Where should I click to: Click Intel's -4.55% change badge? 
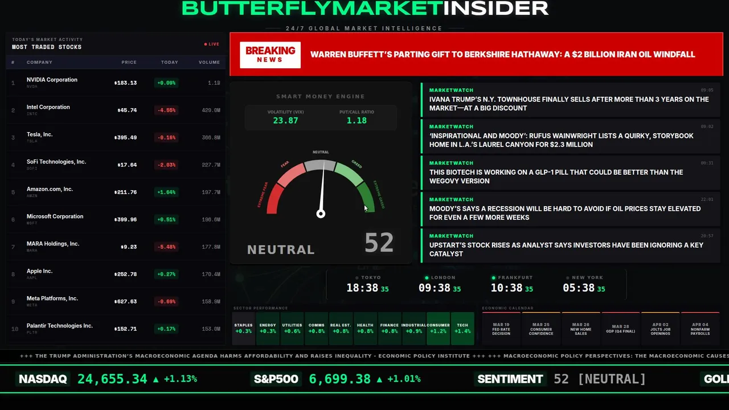click(166, 110)
